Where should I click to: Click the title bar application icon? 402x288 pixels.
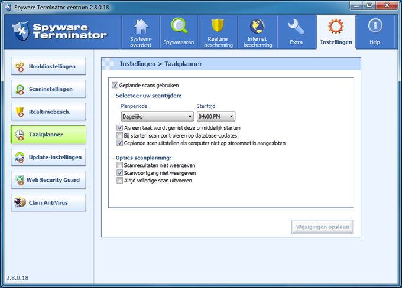[x=8, y=7]
